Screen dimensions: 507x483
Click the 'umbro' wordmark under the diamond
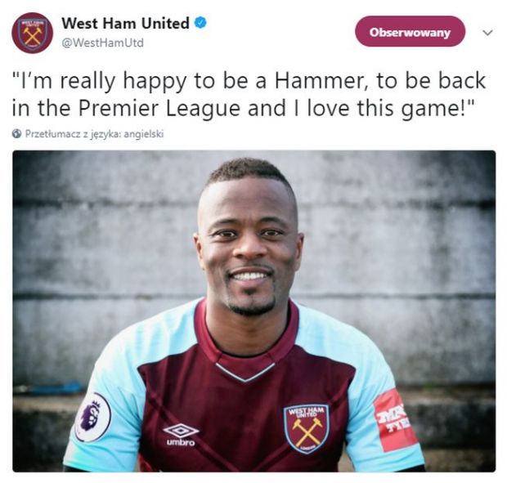pyautogui.click(x=181, y=442)
